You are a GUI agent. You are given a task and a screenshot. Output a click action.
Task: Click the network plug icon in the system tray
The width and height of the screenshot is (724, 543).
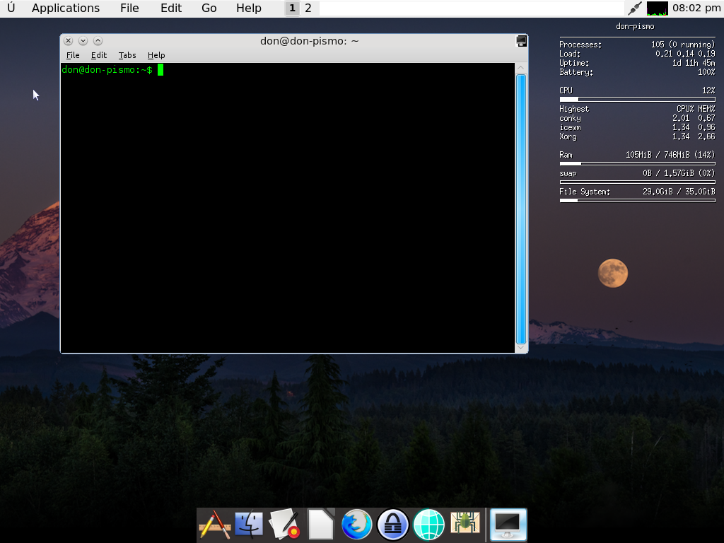click(635, 8)
